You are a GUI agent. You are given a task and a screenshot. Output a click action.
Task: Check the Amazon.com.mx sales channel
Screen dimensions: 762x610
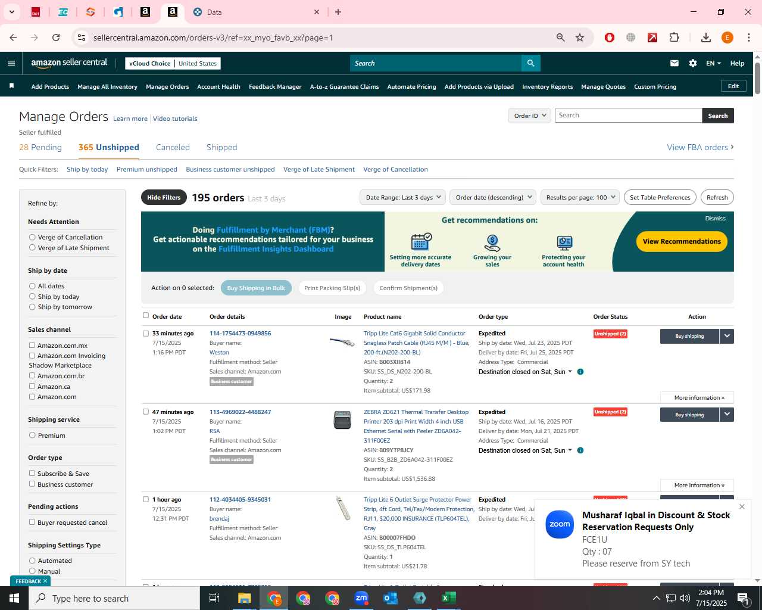pos(32,345)
